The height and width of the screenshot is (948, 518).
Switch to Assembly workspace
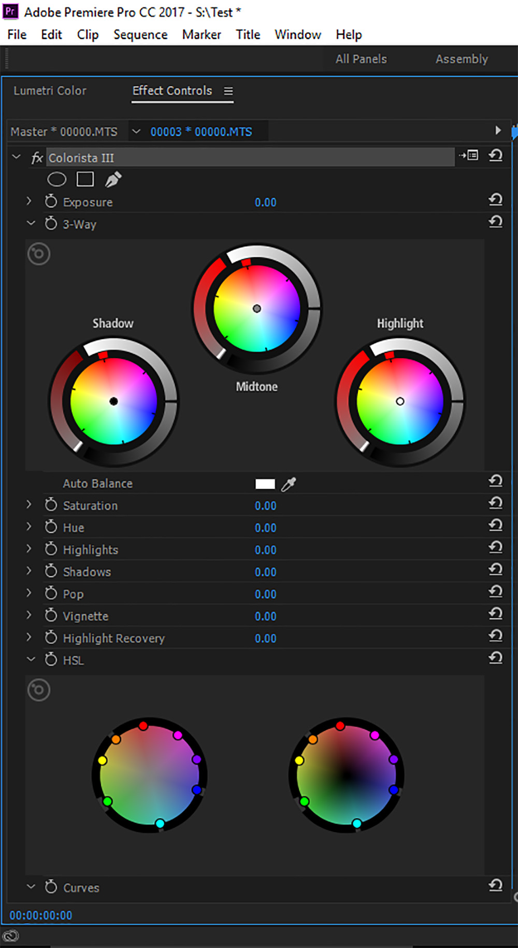tap(462, 59)
